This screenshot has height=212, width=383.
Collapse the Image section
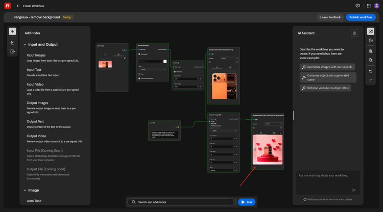pyautogui.click(x=25, y=190)
